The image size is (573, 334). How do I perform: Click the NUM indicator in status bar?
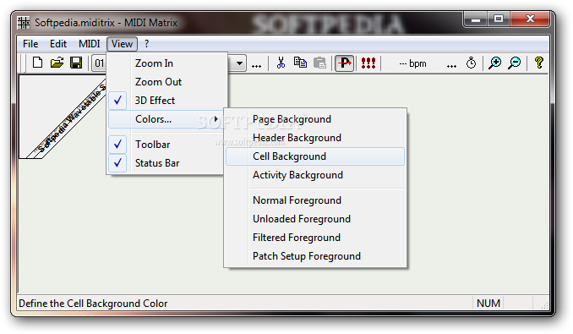tap(488, 304)
